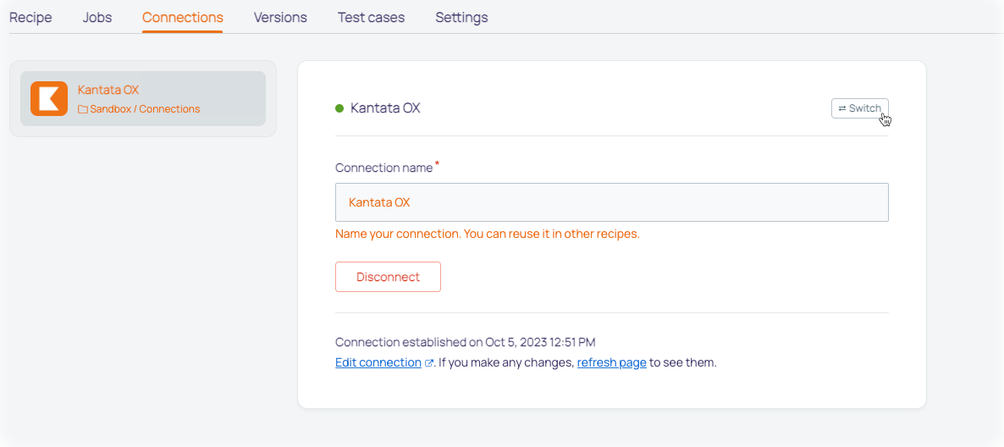
Task: Click the 'Connection established on Oct 5, 2023' text
Action: pos(466,342)
